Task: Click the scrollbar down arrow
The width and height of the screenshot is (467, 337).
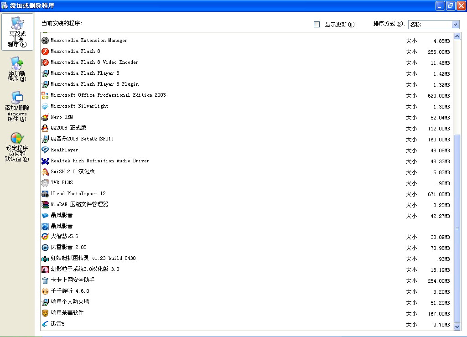Action: pos(457,327)
